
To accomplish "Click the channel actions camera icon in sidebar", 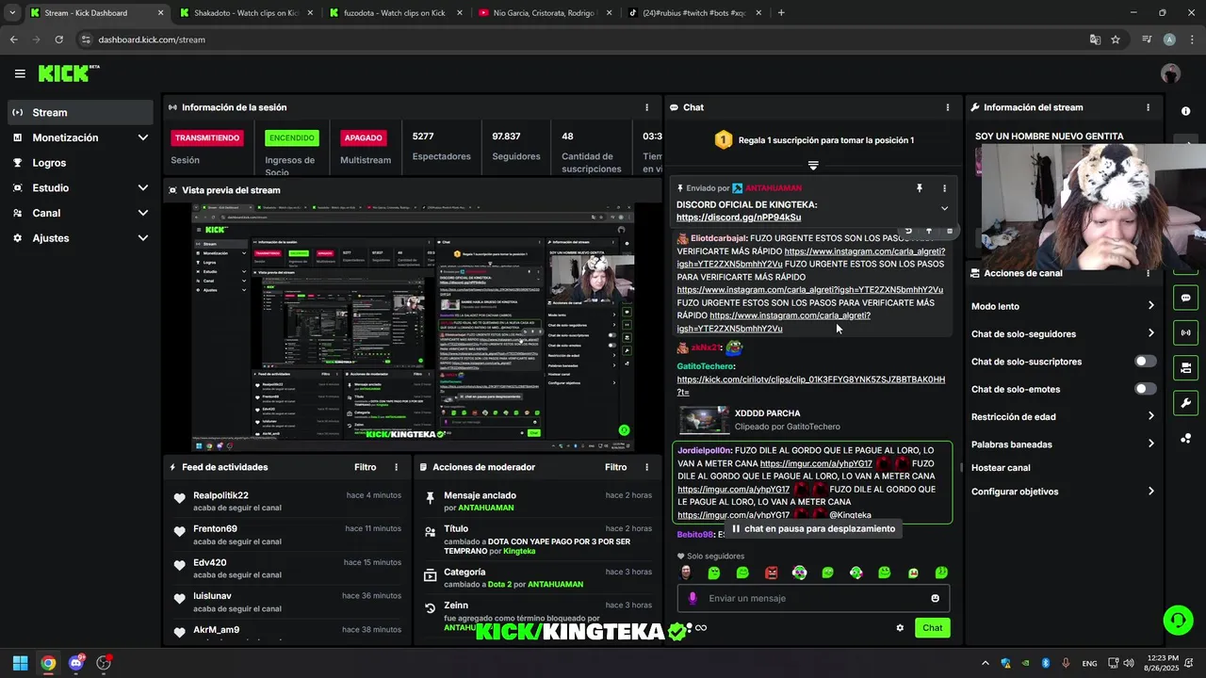I will [x=1185, y=367].
